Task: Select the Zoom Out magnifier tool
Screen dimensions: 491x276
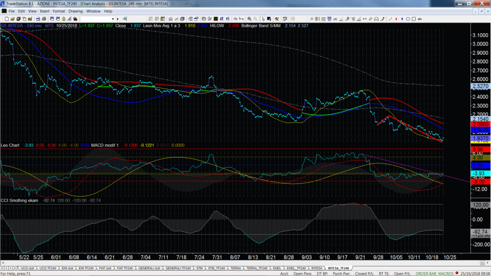Action: 255,19
